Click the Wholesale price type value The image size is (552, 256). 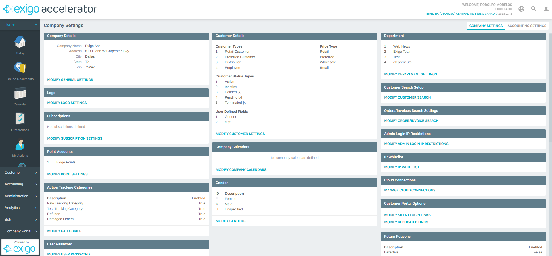click(x=328, y=62)
